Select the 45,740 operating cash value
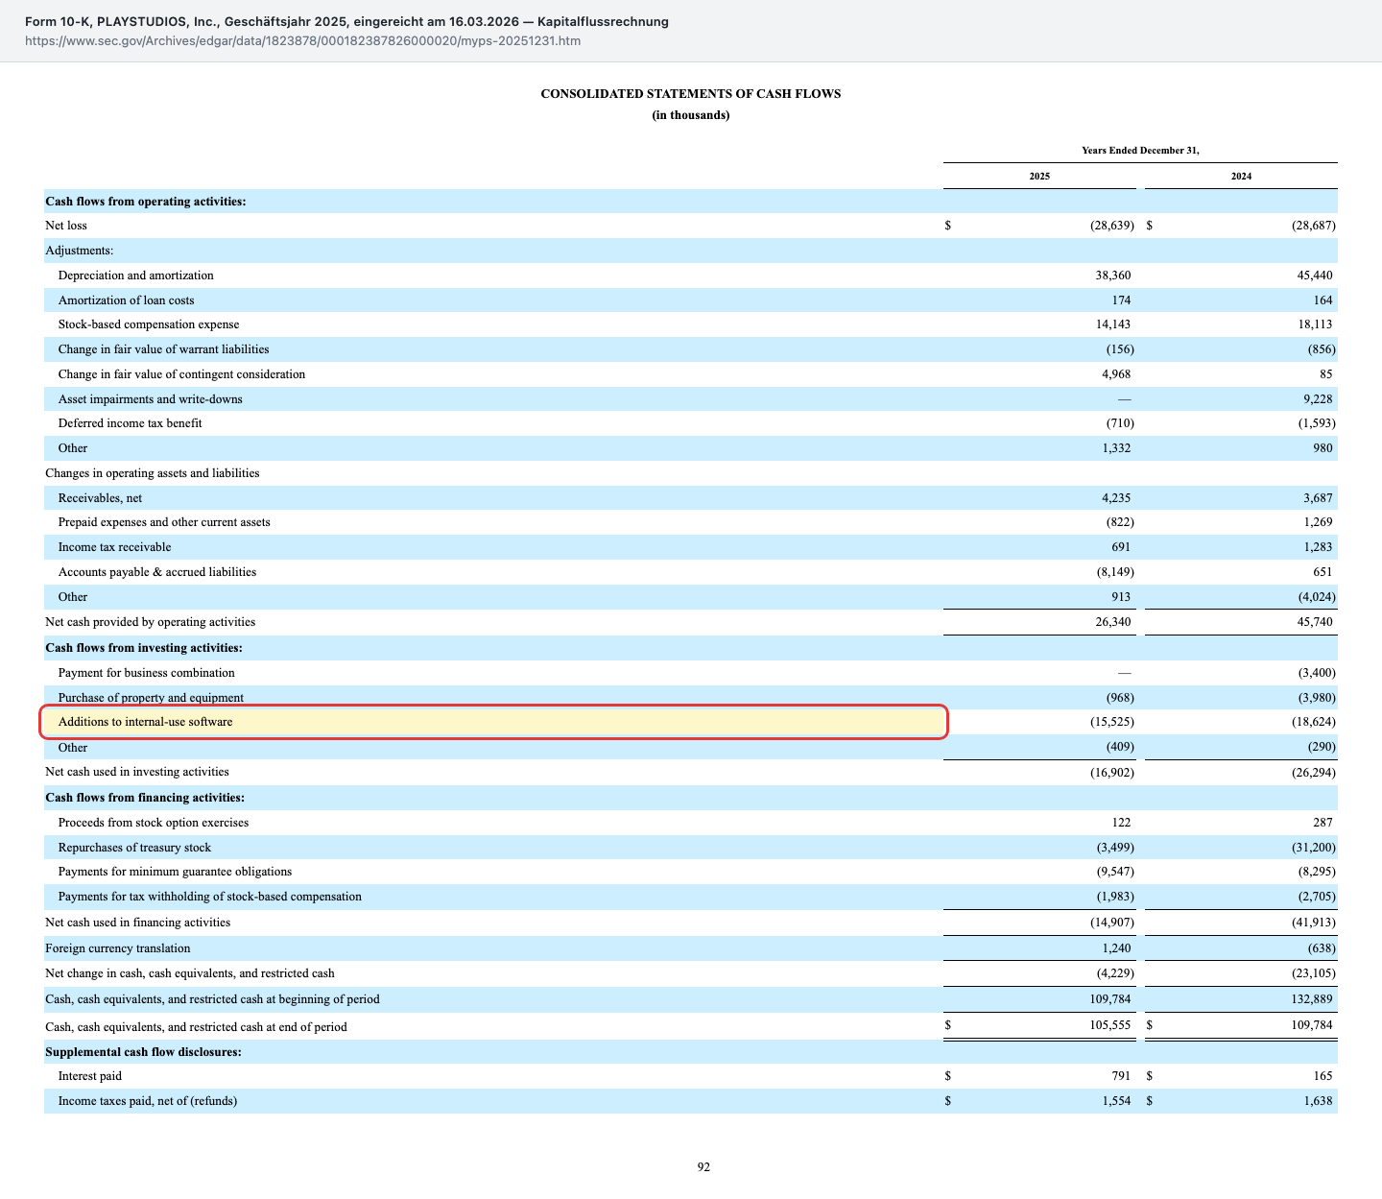The height and width of the screenshot is (1199, 1382). tap(1315, 622)
